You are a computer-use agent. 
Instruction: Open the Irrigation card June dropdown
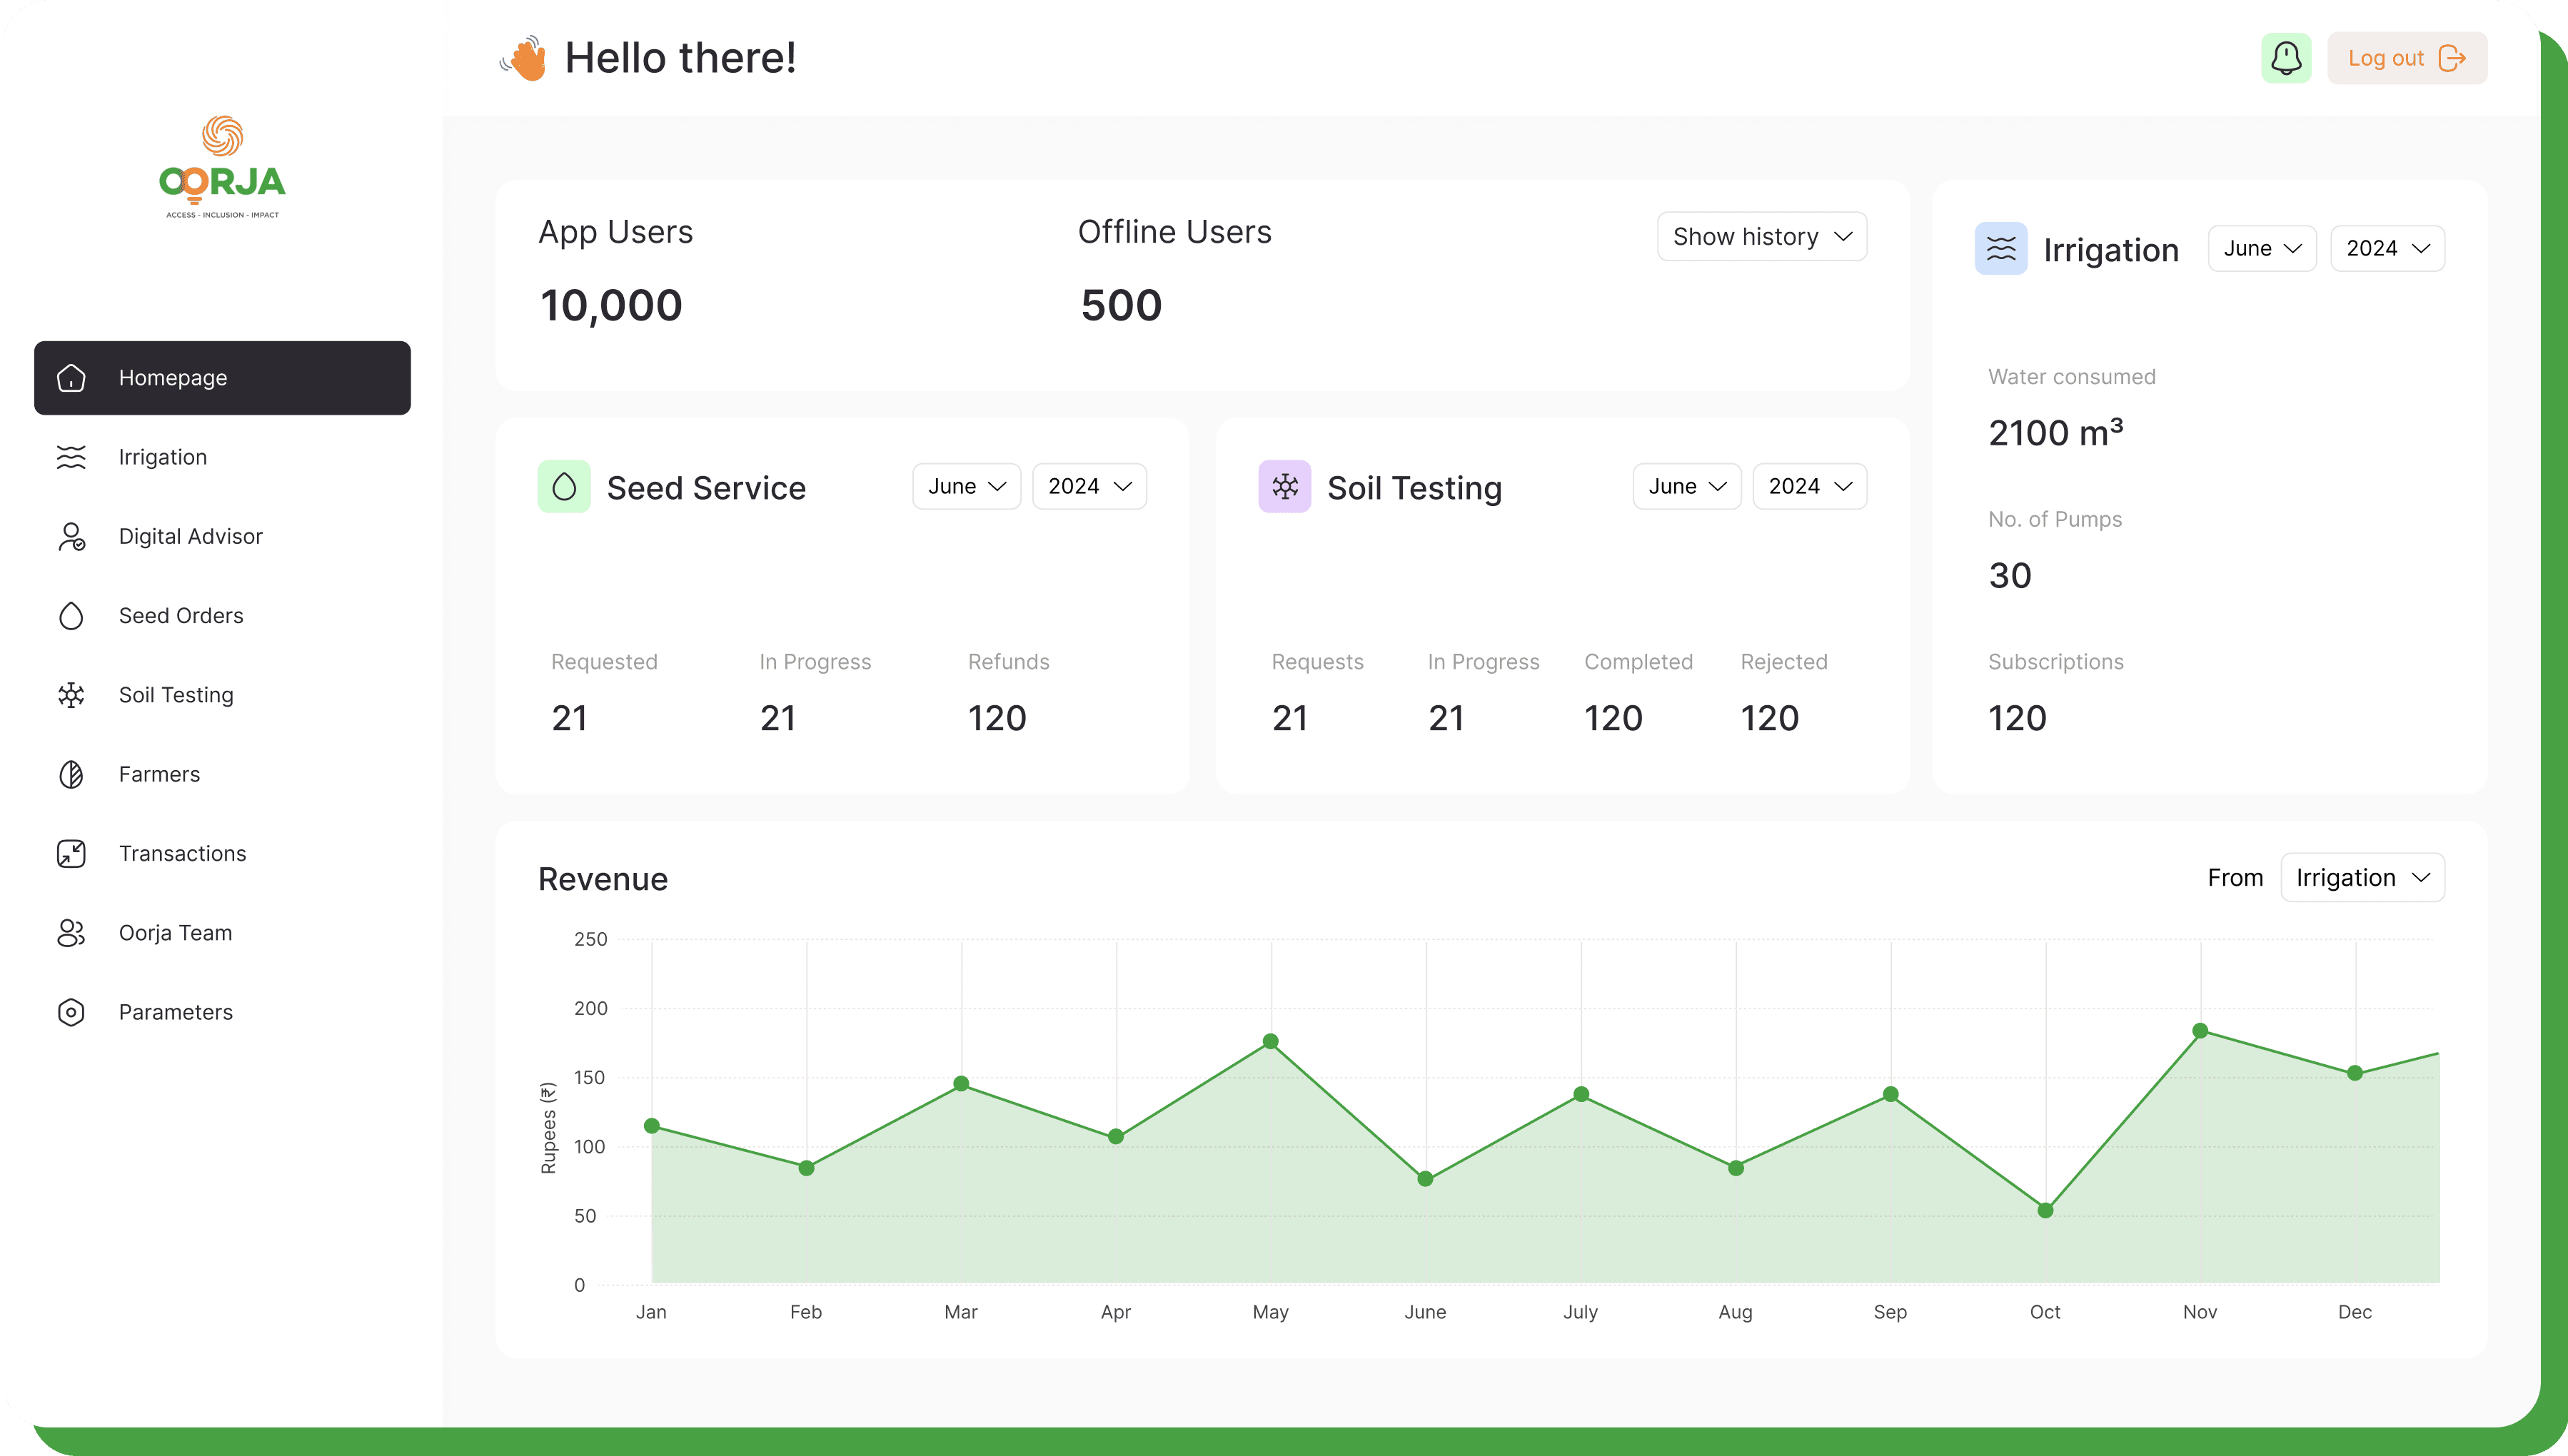point(2261,249)
